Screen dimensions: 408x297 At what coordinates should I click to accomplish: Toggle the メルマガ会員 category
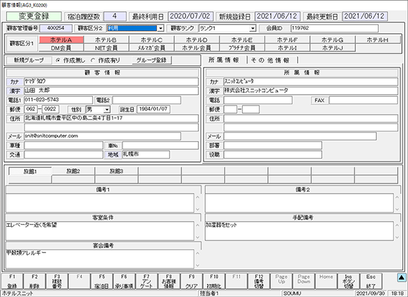[152, 48]
